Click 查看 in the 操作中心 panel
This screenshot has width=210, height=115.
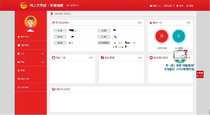tap(188, 23)
